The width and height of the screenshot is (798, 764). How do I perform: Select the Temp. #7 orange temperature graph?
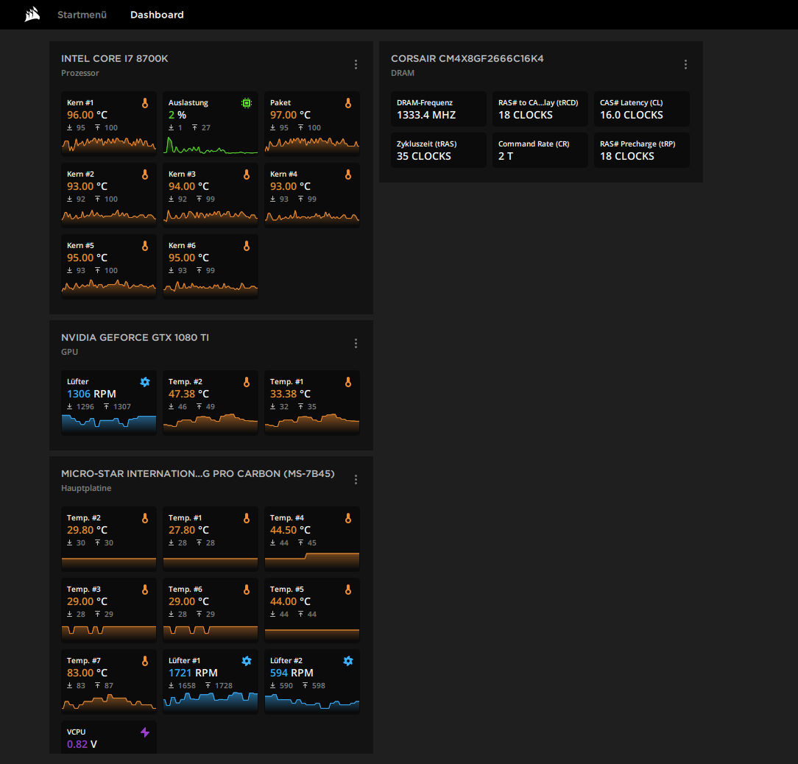pos(109,702)
